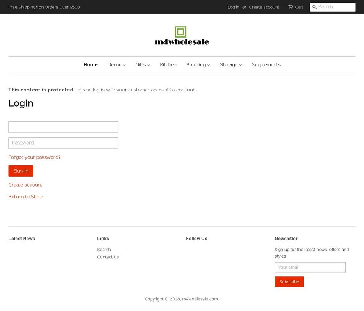Click Log in at the top bar
Image resolution: width=364 pixels, height=311 pixels.
233,7
